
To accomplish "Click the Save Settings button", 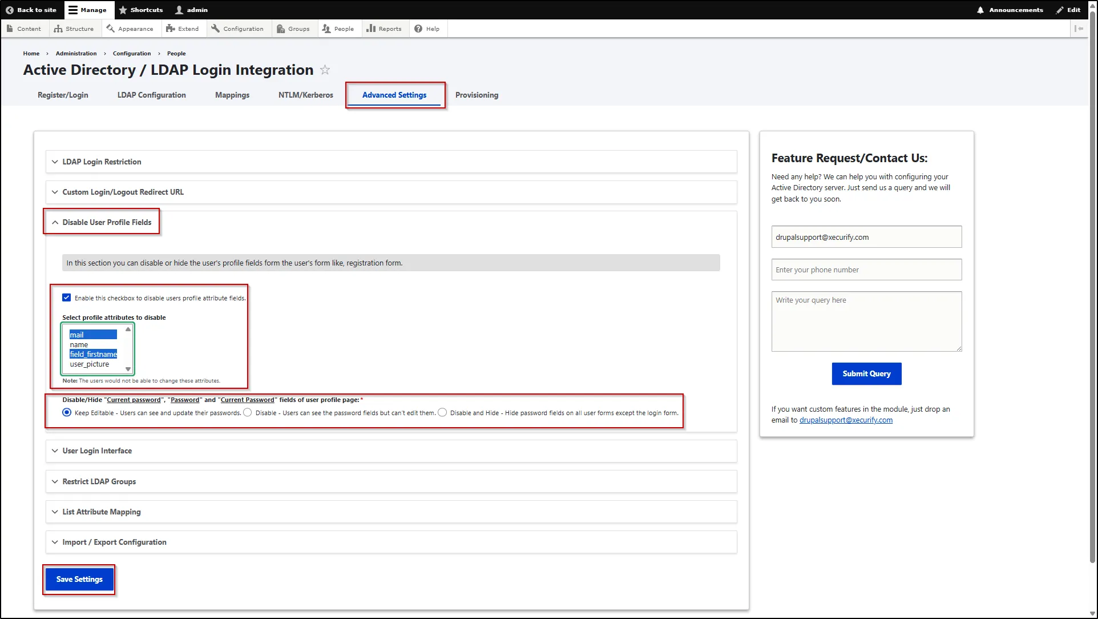I will tap(79, 578).
